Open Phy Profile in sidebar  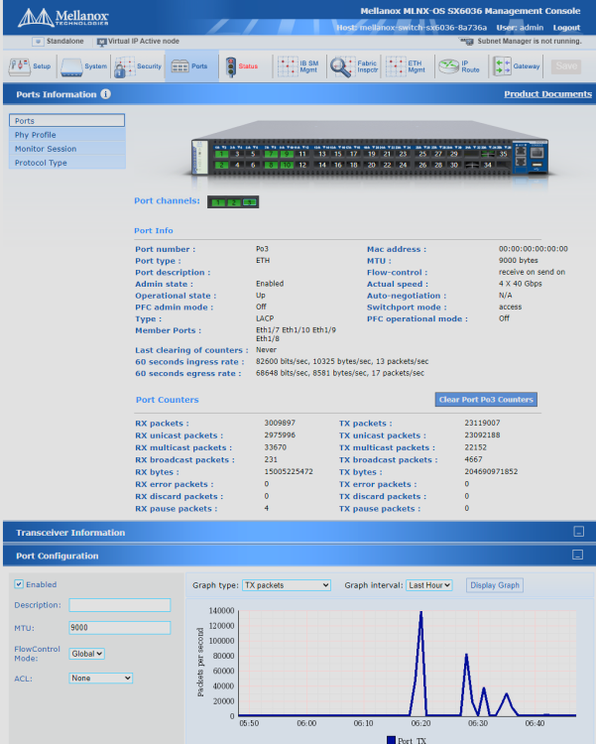pos(66,135)
